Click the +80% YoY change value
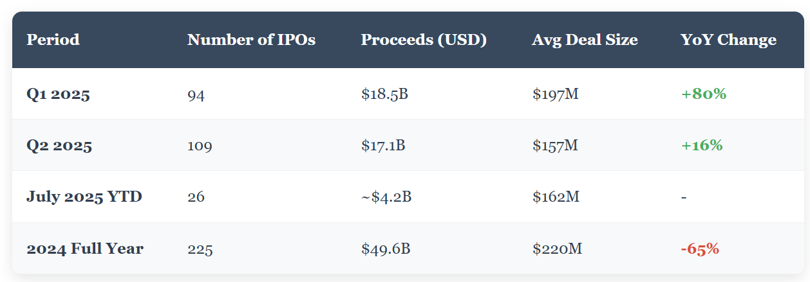Image resolution: width=810 pixels, height=282 pixels. [x=704, y=94]
